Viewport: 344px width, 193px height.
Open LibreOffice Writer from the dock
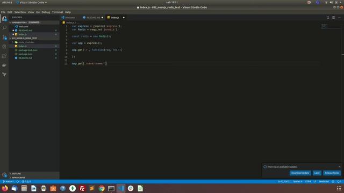(34, 188)
